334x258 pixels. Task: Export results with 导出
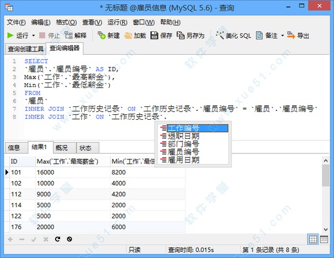[x=298, y=36]
